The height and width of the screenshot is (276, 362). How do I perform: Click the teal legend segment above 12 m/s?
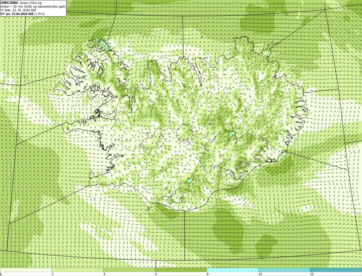tap(336, 270)
